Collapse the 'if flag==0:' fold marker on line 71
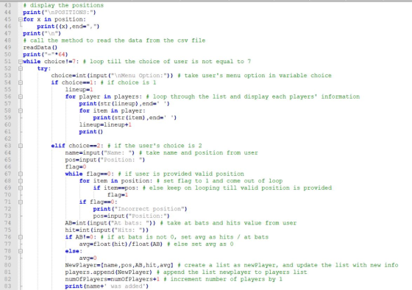The width and height of the screenshot is (412, 290). coord(21,202)
